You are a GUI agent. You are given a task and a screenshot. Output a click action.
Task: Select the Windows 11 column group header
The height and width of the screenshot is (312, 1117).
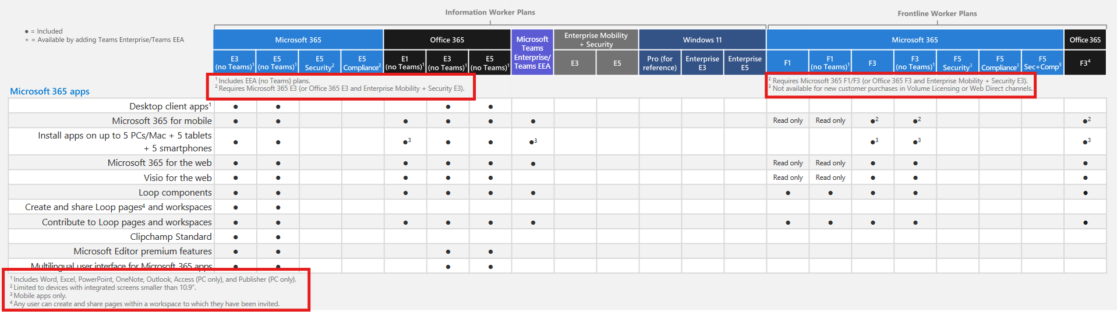702,40
